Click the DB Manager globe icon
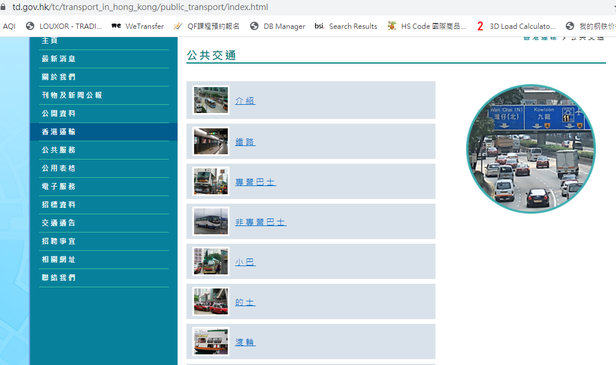Screen dimensions: 616x365 [254, 26]
